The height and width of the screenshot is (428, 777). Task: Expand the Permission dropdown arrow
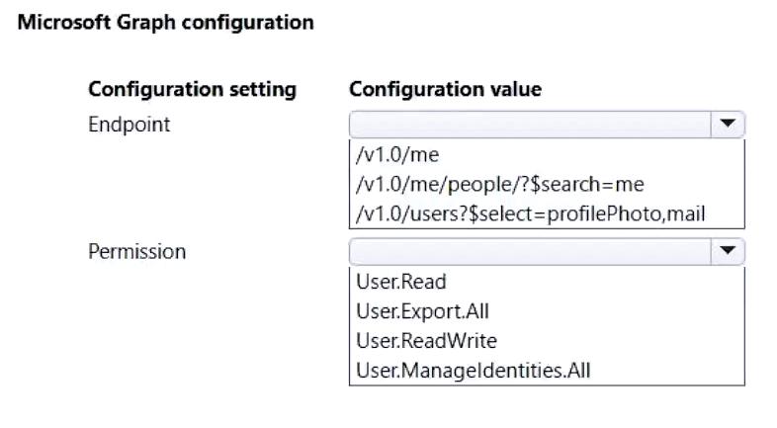[x=728, y=251]
